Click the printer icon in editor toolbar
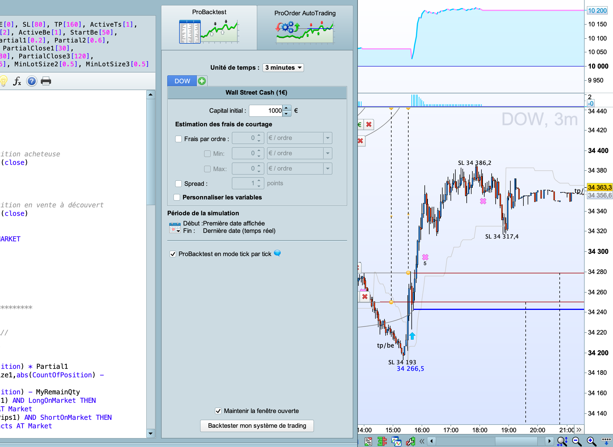The width and height of the screenshot is (613, 447). coord(46,81)
